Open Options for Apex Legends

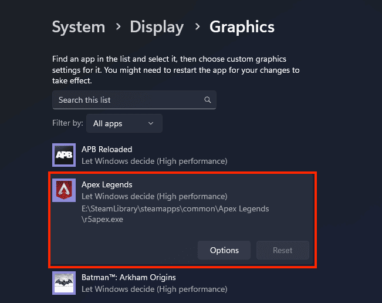click(224, 250)
